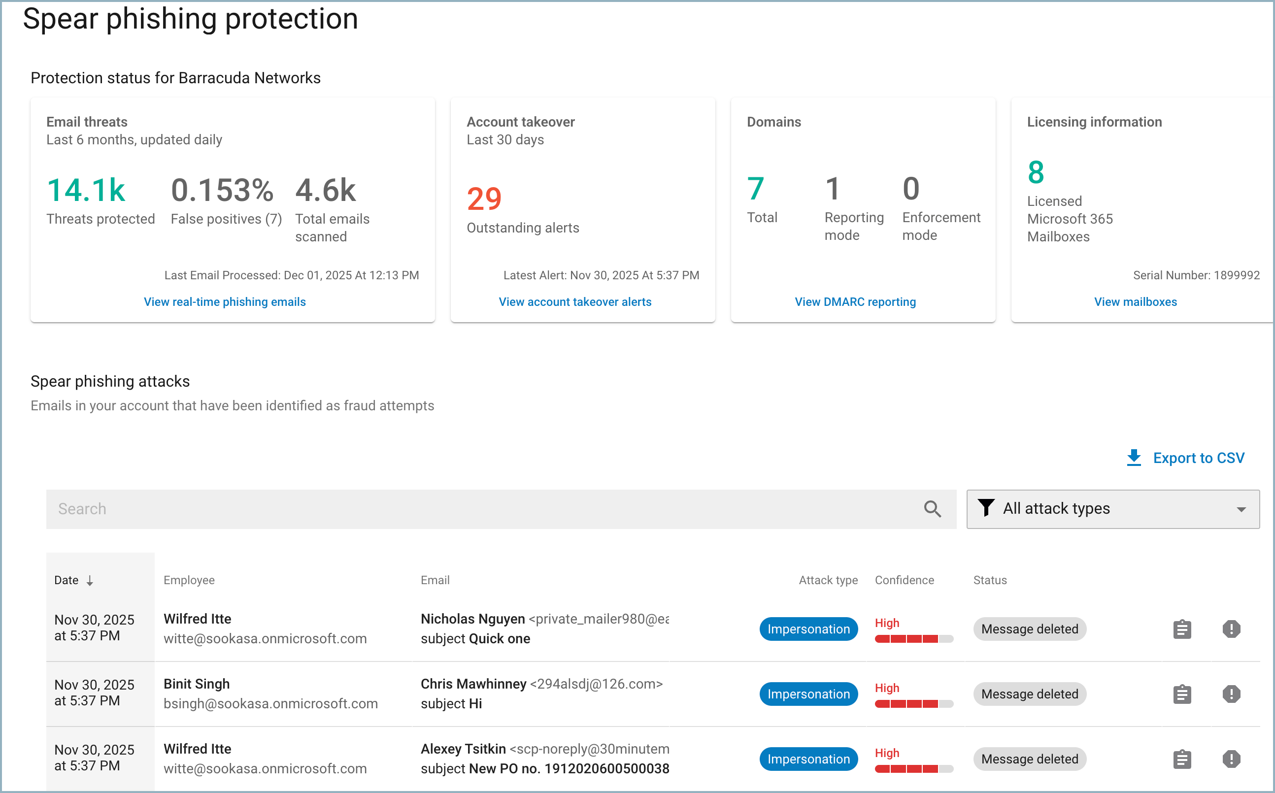The width and height of the screenshot is (1275, 793).
Task: Click the Impersonation chip in the first row
Action: tap(808, 629)
